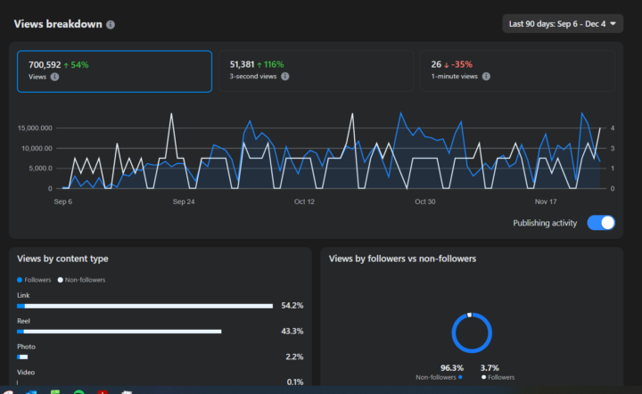Click the Reel content type bar
642x394 pixels.
pos(119,332)
